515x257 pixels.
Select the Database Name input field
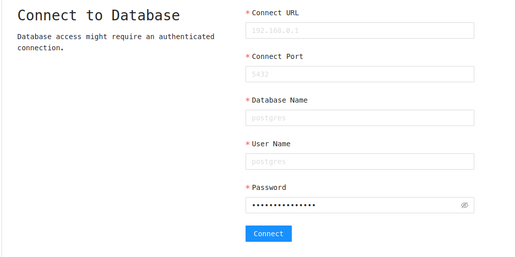click(x=359, y=118)
